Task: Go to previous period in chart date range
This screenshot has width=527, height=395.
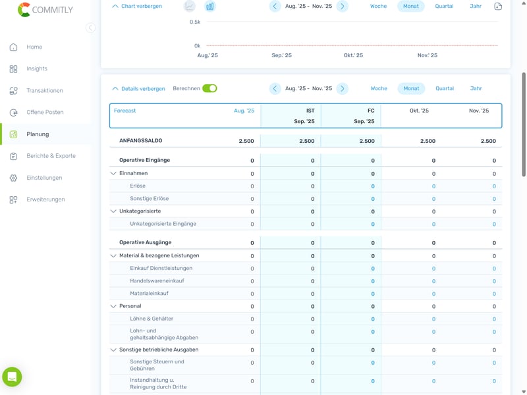Action: [x=275, y=7]
